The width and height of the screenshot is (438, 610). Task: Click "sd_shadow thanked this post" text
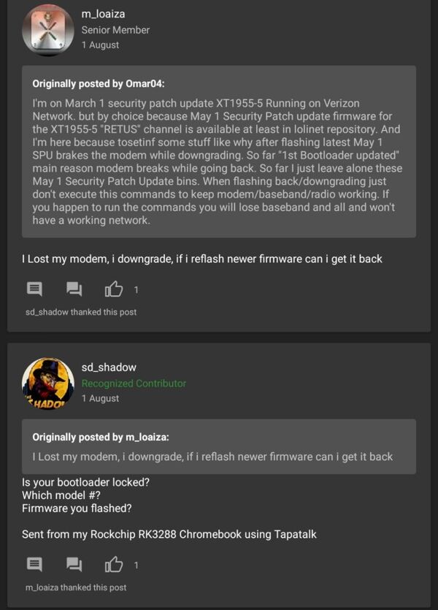click(x=81, y=312)
